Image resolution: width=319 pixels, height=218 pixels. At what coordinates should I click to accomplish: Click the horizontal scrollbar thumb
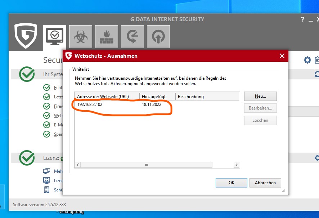[x=147, y=165]
